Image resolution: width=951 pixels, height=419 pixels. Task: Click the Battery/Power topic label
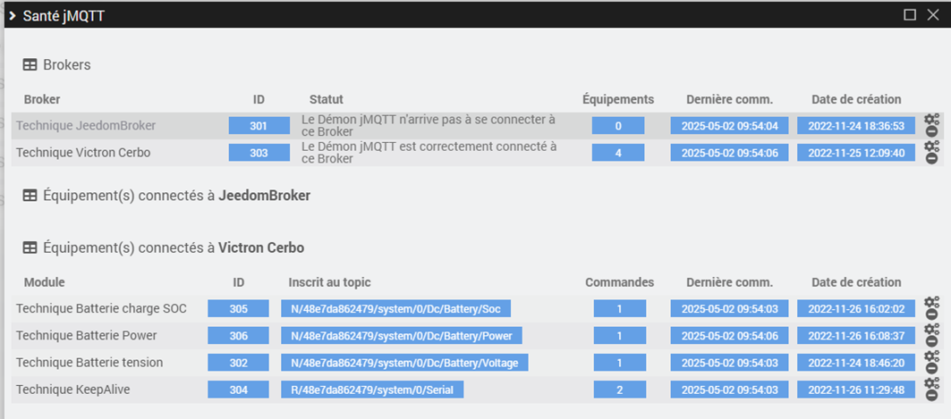[x=401, y=336]
